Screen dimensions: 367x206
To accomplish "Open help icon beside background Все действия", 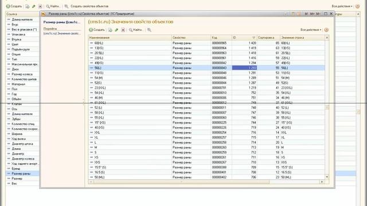I will tap(357, 6).
